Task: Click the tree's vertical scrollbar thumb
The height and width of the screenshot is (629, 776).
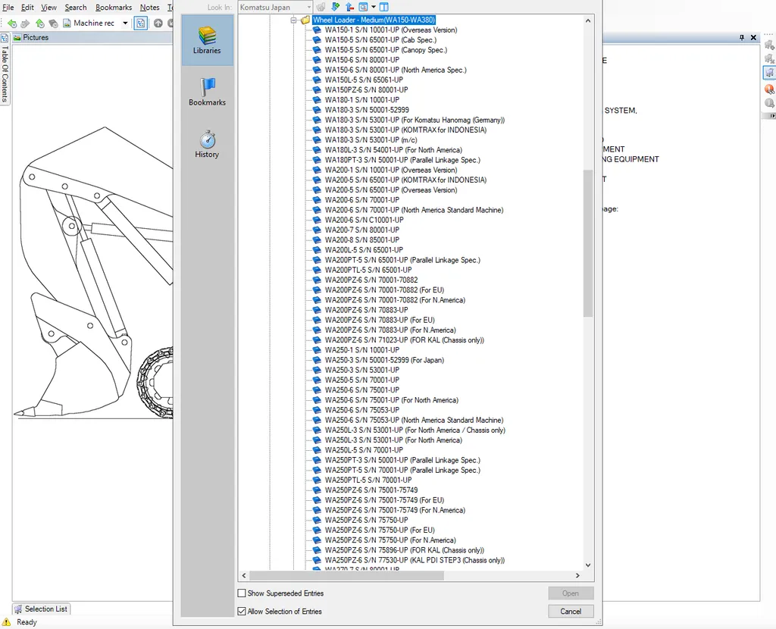Action: 588,243
